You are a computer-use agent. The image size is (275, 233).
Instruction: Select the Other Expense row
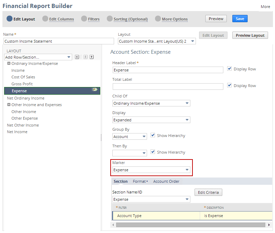[x=25, y=118]
